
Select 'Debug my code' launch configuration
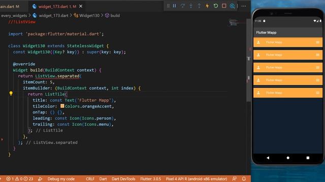tap(61, 179)
